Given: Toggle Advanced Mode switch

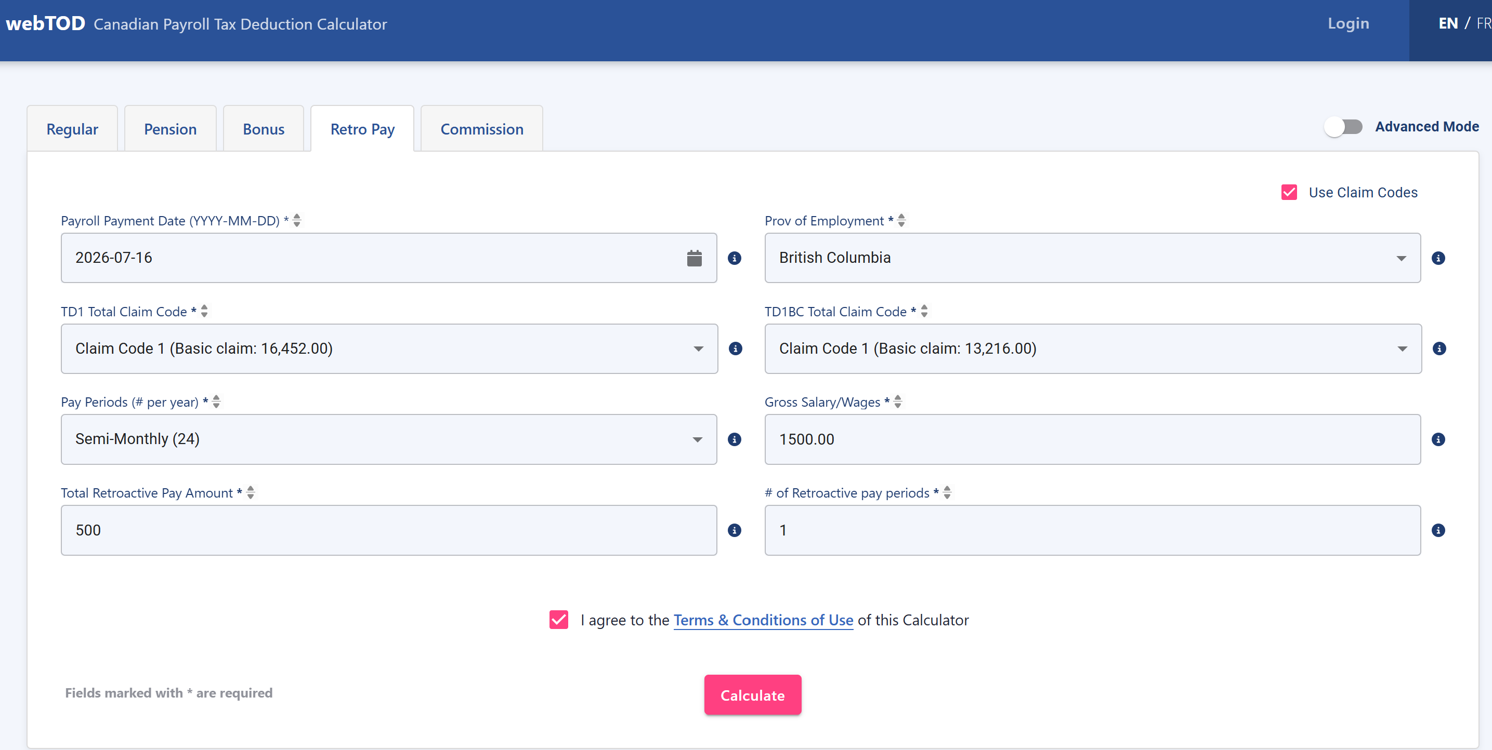Looking at the screenshot, I should (1343, 127).
